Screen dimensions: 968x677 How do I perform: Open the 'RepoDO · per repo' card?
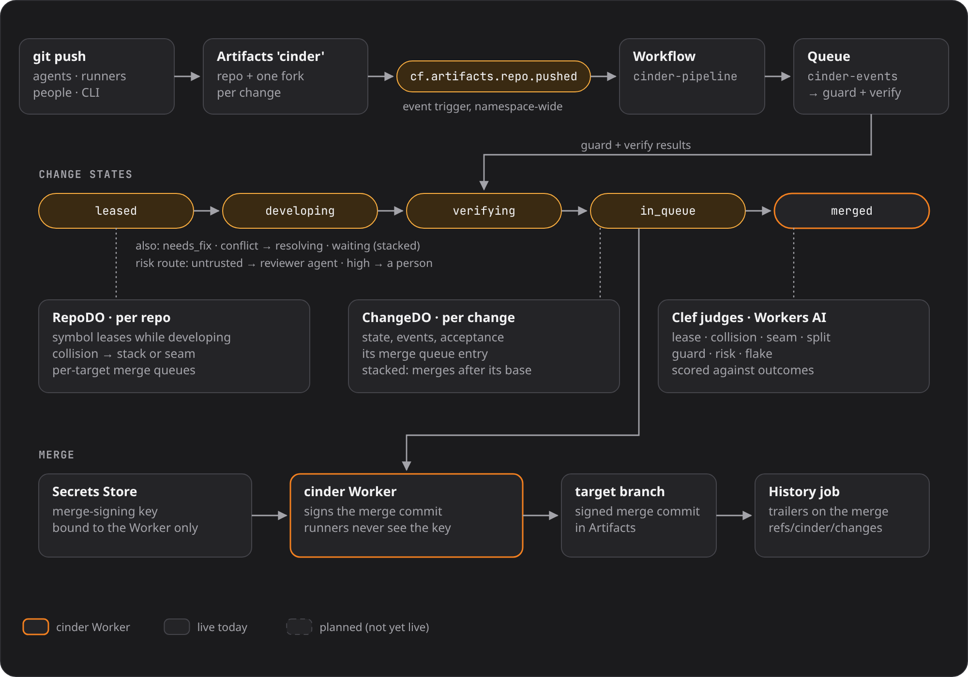174,346
